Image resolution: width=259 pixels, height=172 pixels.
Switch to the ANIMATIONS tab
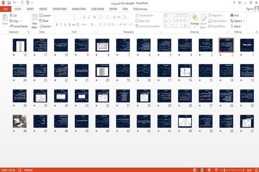[79, 9]
